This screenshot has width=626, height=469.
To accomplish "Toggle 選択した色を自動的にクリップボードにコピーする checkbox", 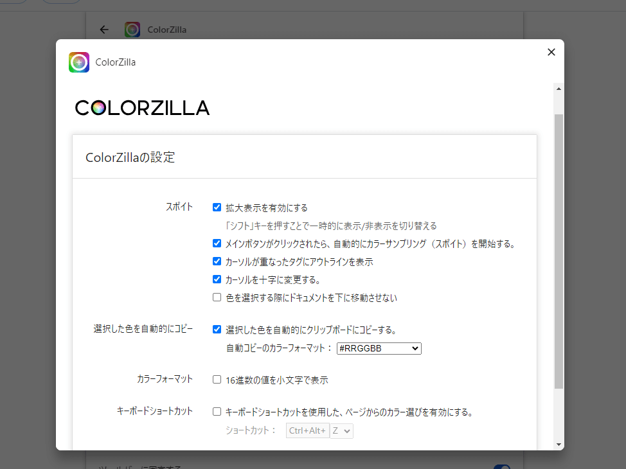I will click(x=217, y=330).
